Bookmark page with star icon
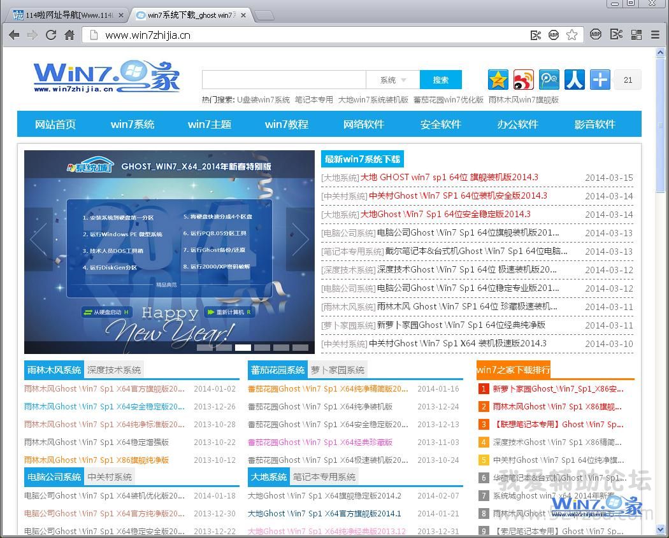The height and width of the screenshot is (538, 669). coord(572,35)
